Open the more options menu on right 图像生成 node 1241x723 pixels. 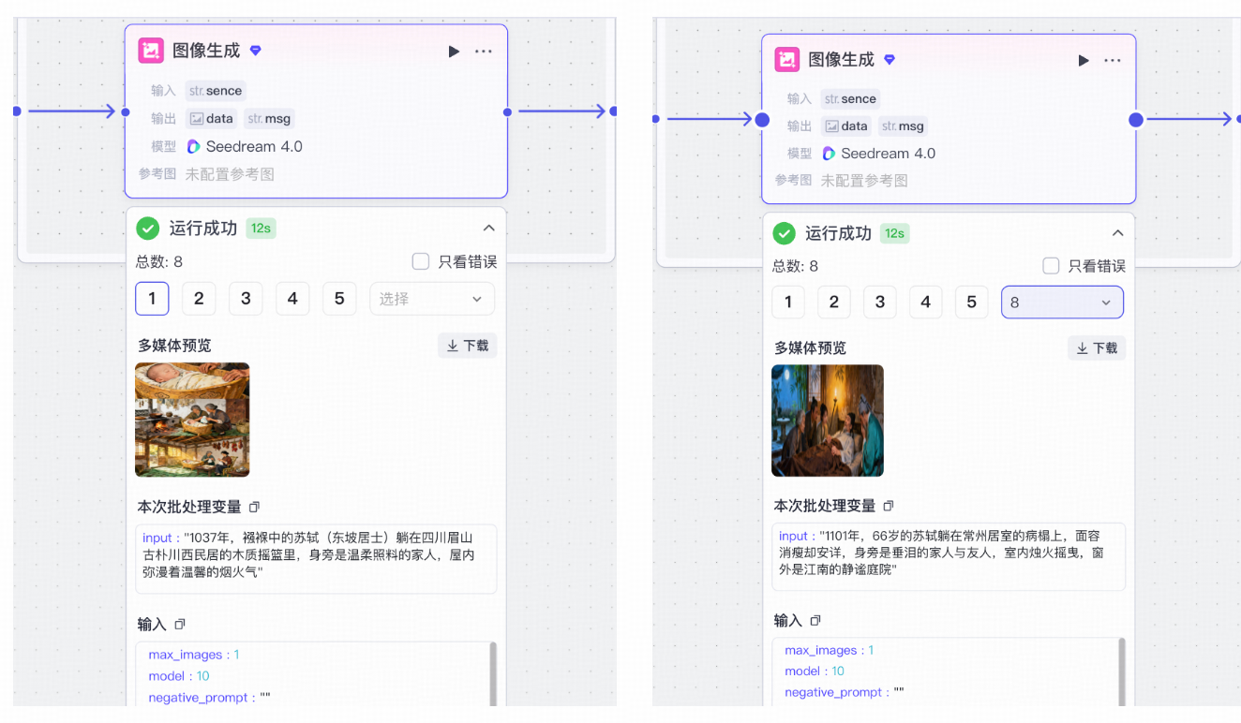[1113, 61]
